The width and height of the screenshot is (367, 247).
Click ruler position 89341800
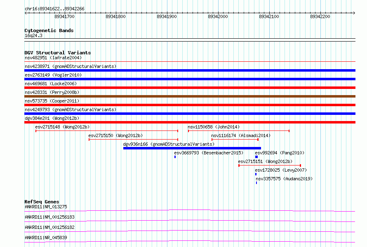(x=115, y=16)
